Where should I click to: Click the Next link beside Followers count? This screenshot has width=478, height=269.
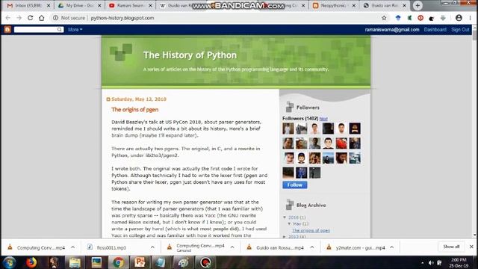[x=323, y=119]
